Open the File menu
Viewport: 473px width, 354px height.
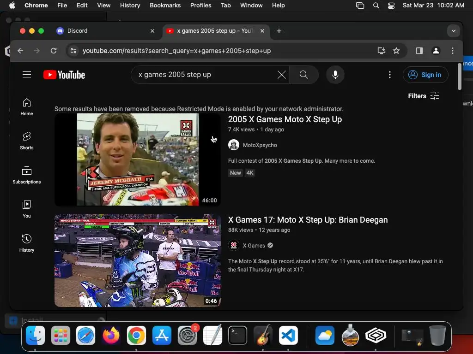[62, 6]
